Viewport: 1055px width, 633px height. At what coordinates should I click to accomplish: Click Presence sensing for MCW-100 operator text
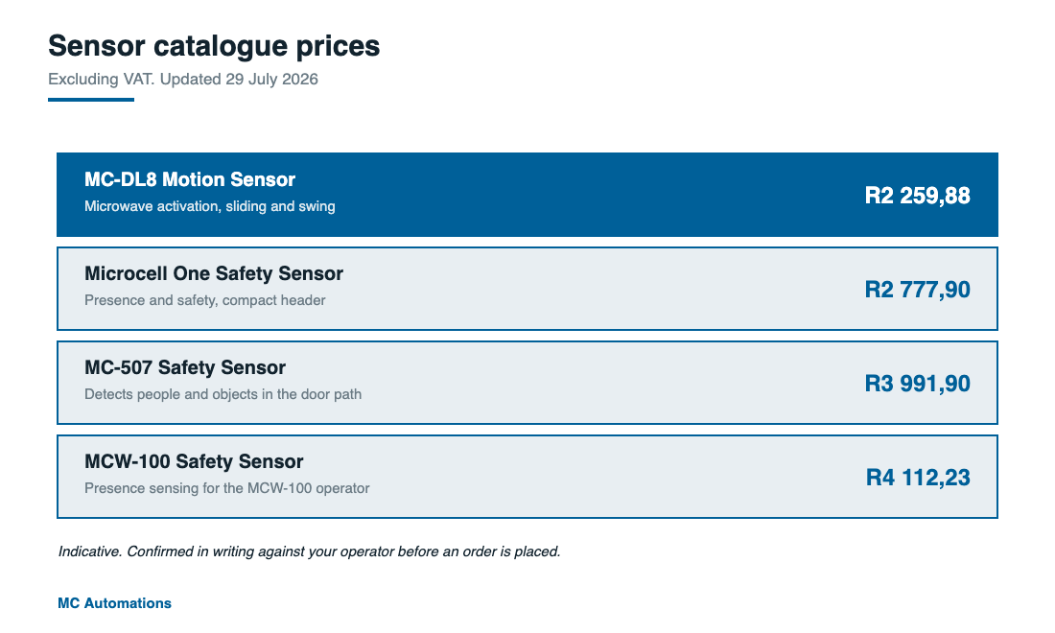coord(227,488)
